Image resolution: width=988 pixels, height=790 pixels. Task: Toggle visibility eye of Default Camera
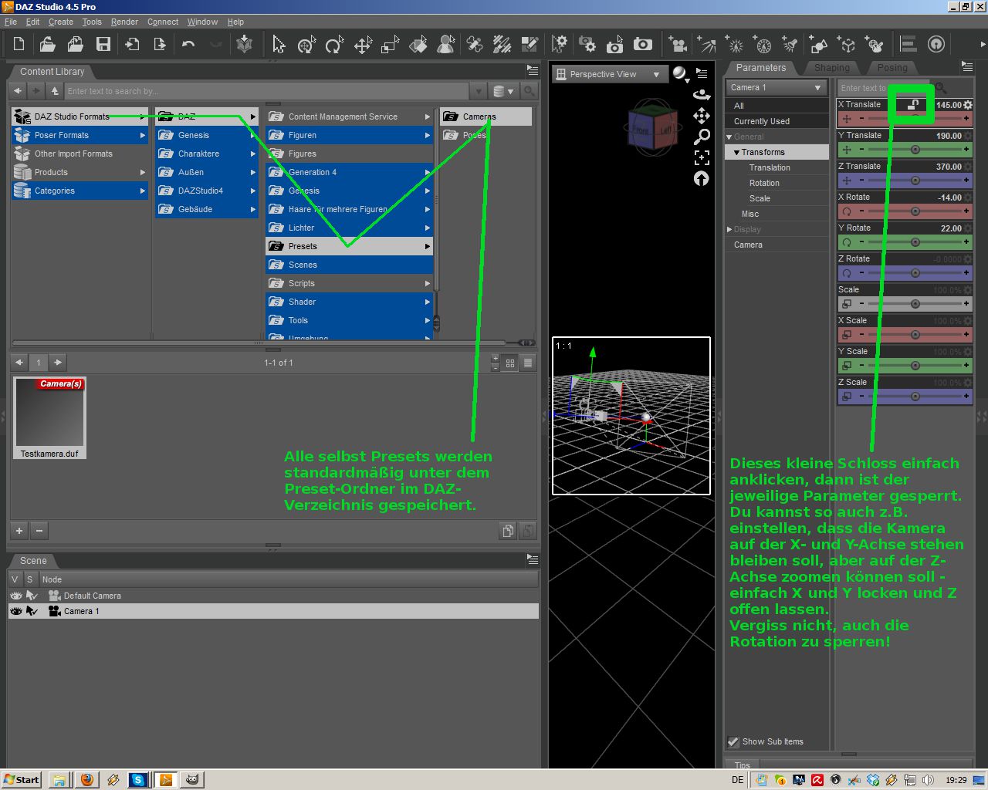(15, 596)
